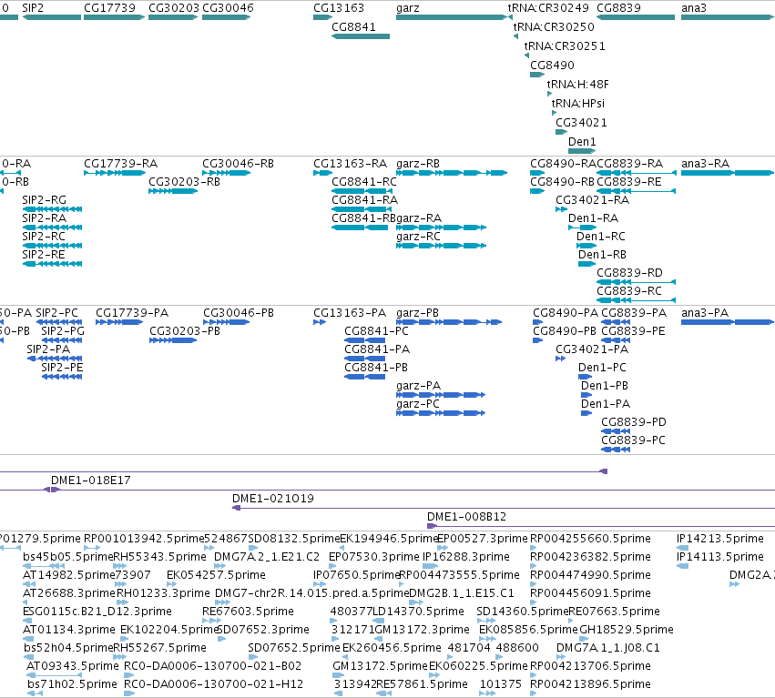
Task: Select the CG30203-PB protein feature
Action: pyautogui.click(x=173, y=340)
